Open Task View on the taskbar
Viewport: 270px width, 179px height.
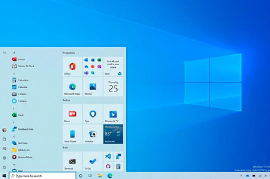(90, 176)
